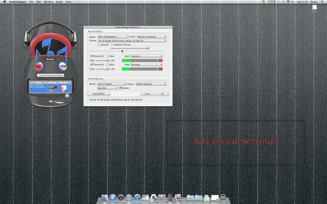Uncheck the Channel 01 checkbox
The height and width of the screenshot is (204, 327).
pos(92,56)
